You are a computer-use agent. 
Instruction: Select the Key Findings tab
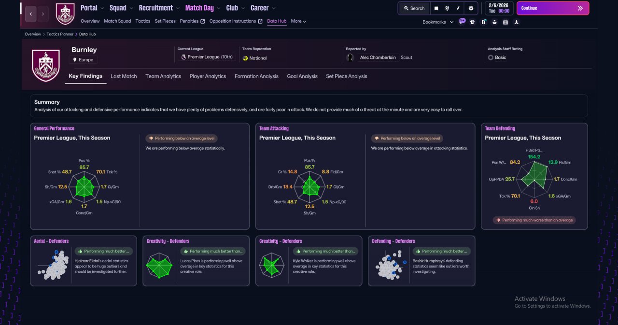click(85, 76)
